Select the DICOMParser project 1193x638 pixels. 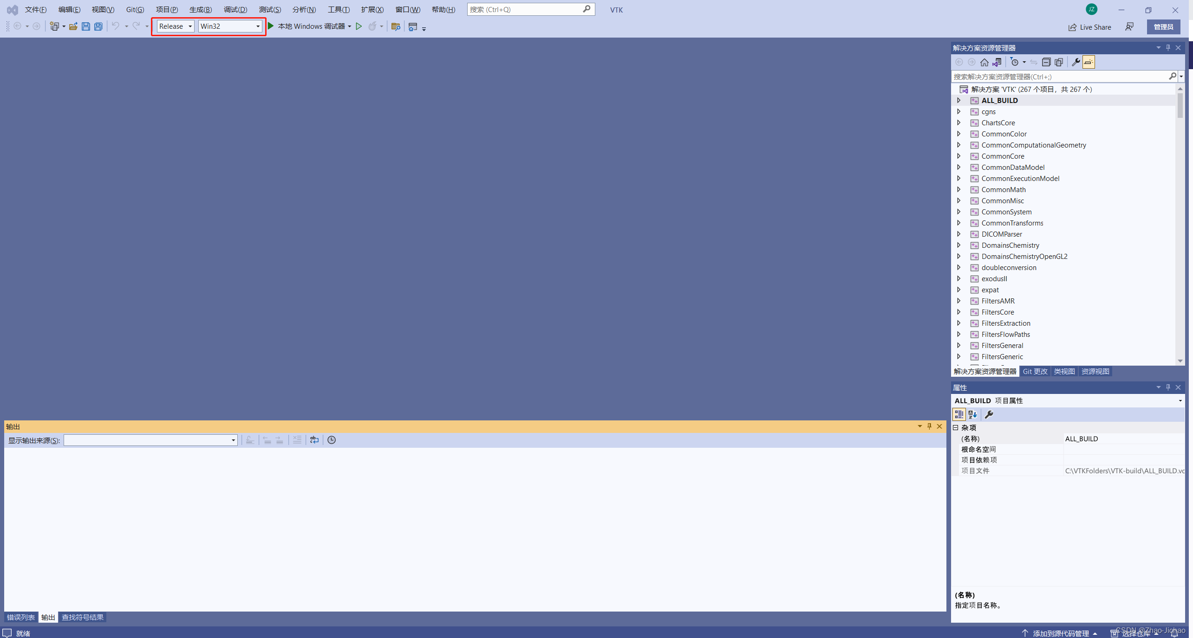pyautogui.click(x=1001, y=234)
